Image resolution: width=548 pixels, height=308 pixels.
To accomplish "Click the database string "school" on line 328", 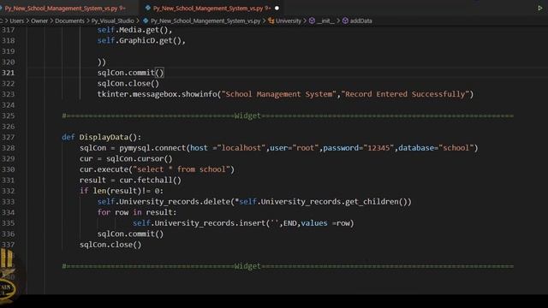I will click(x=456, y=148).
